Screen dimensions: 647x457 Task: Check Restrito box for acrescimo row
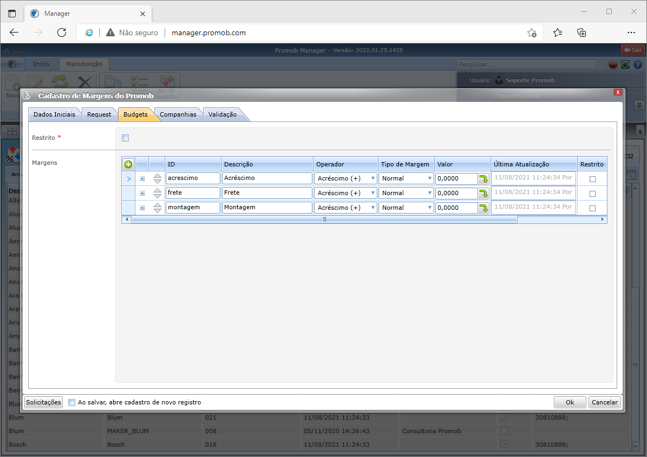pos(592,179)
